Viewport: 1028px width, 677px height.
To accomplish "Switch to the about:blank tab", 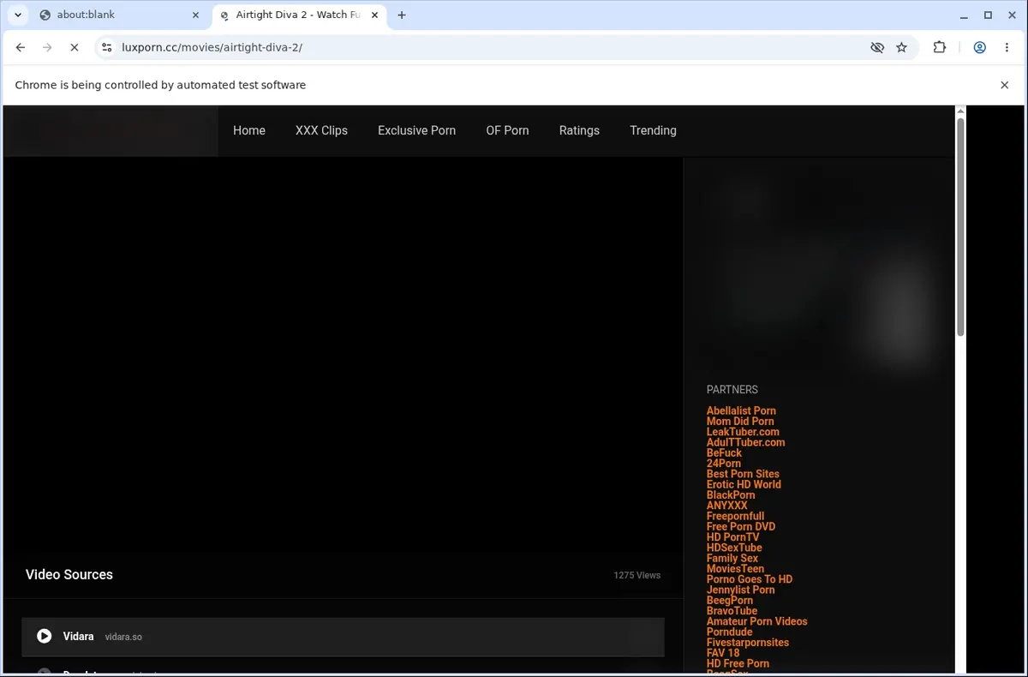I will pyautogui.click(x=119, y=15).
